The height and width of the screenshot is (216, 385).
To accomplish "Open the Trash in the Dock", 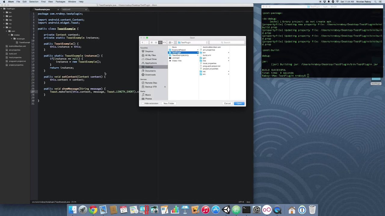I will [x=312, y=210].
